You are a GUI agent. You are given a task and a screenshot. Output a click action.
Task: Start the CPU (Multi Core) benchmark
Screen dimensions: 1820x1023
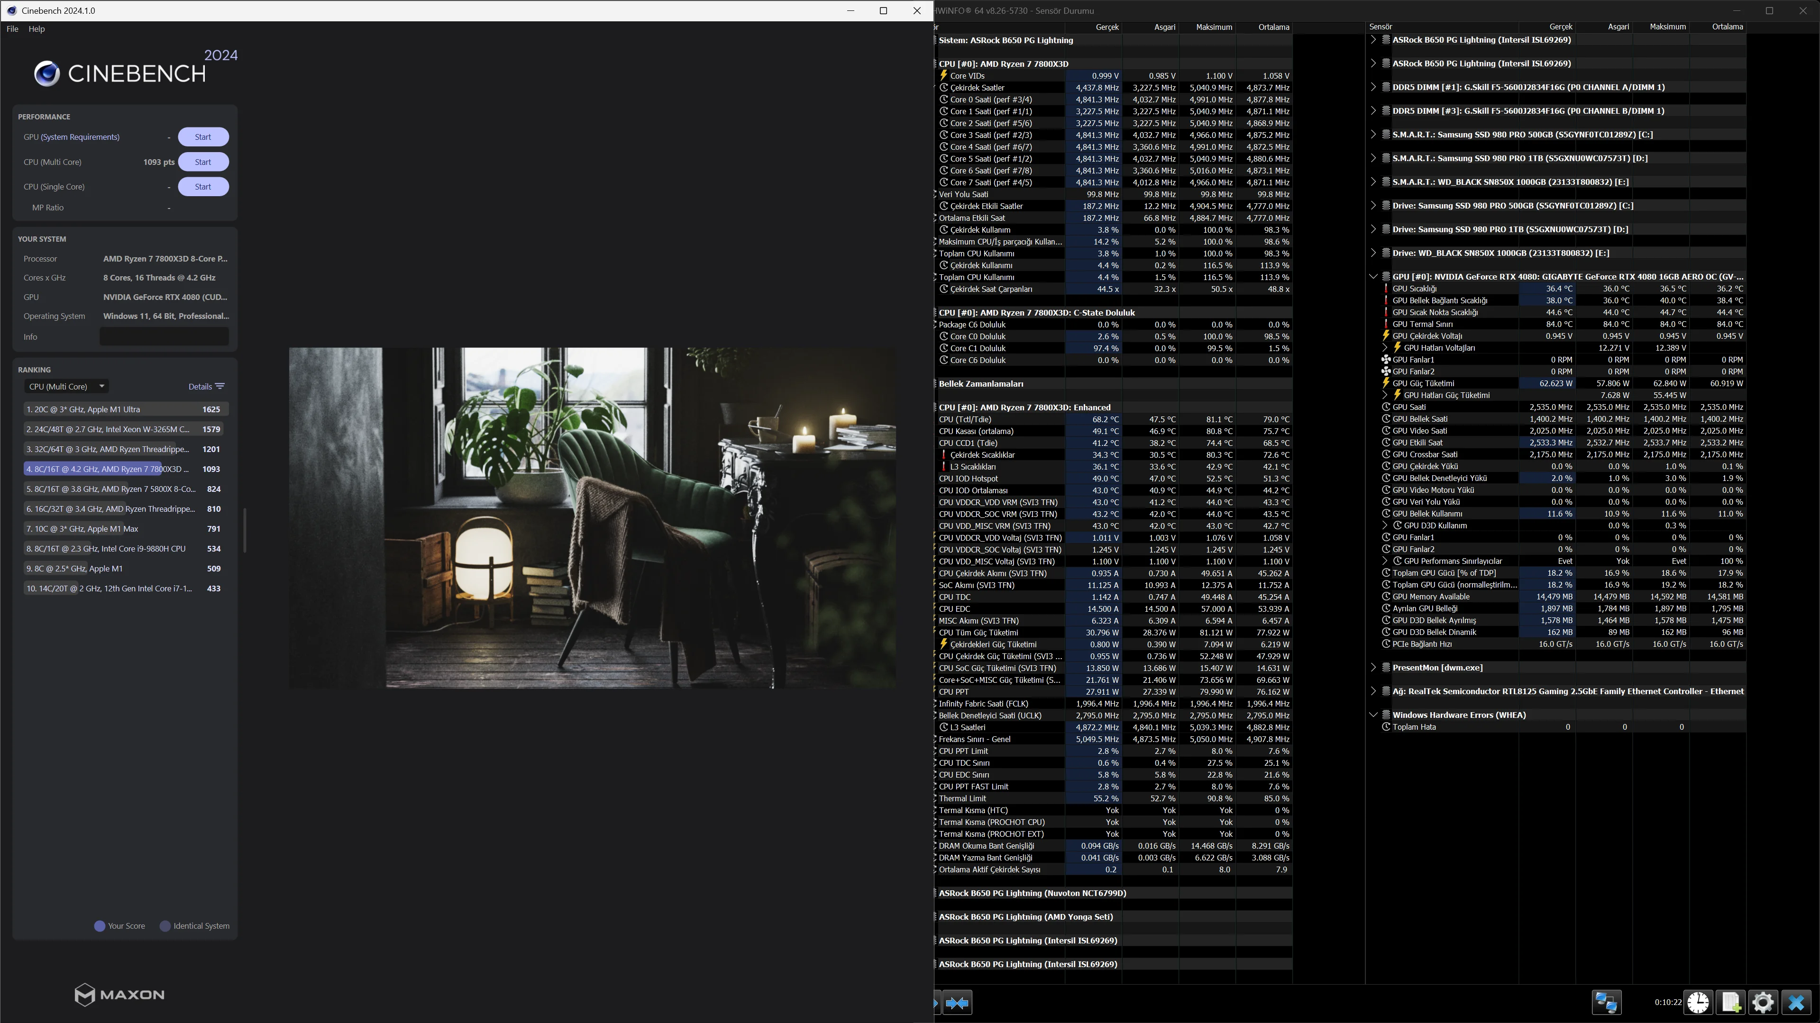203,163
